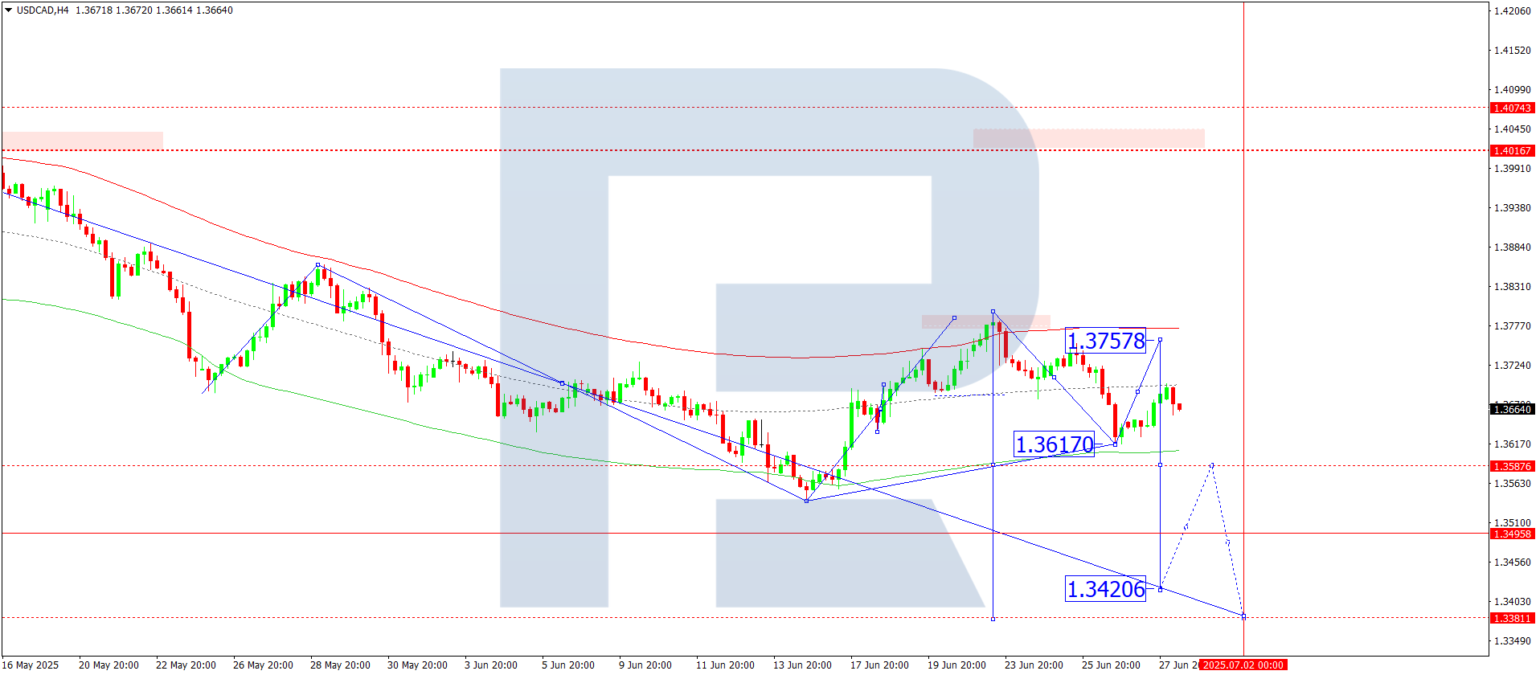Click the black 1.36640 current price tag
The height and width of the screenshot is (675, 1540).
1512,409
